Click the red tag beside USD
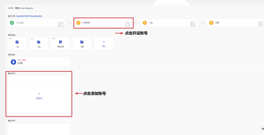The image size is (264, 135). 24,60
